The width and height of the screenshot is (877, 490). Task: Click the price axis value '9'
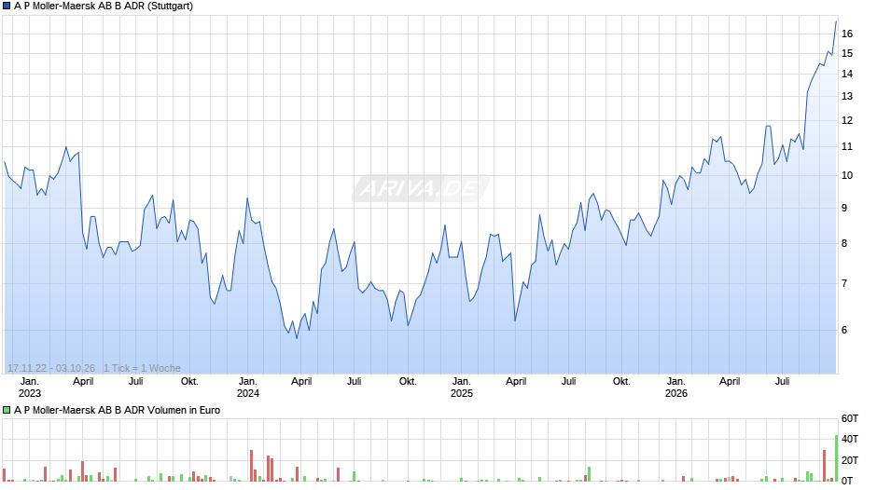(844, 208)
